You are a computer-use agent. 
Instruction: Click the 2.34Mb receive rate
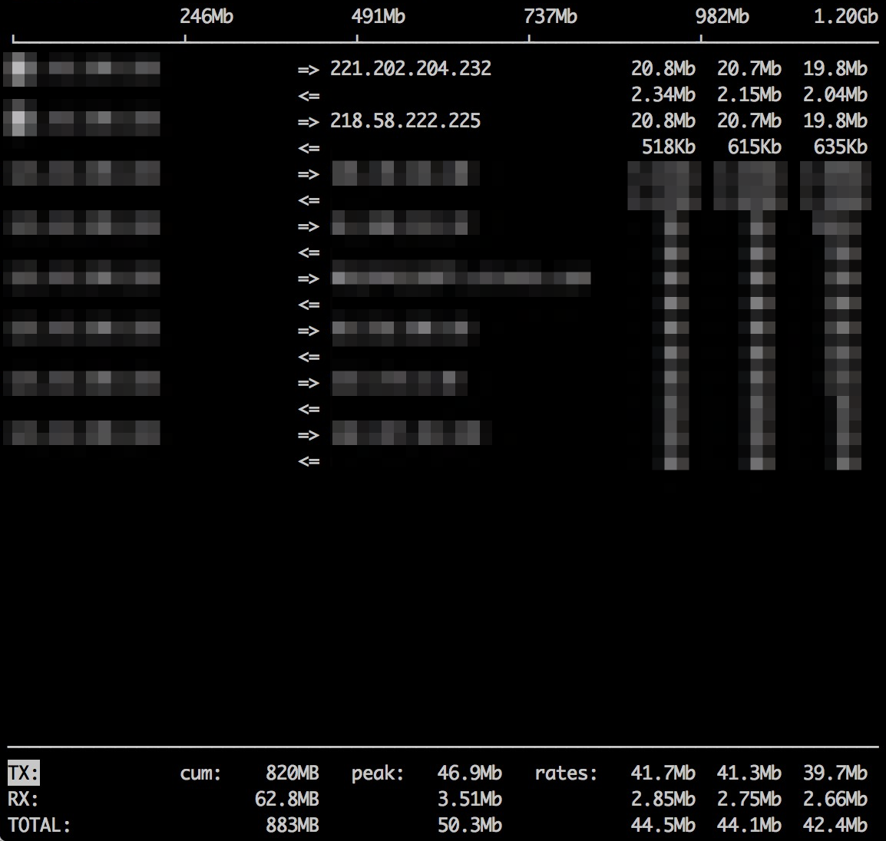coord(663,94)
